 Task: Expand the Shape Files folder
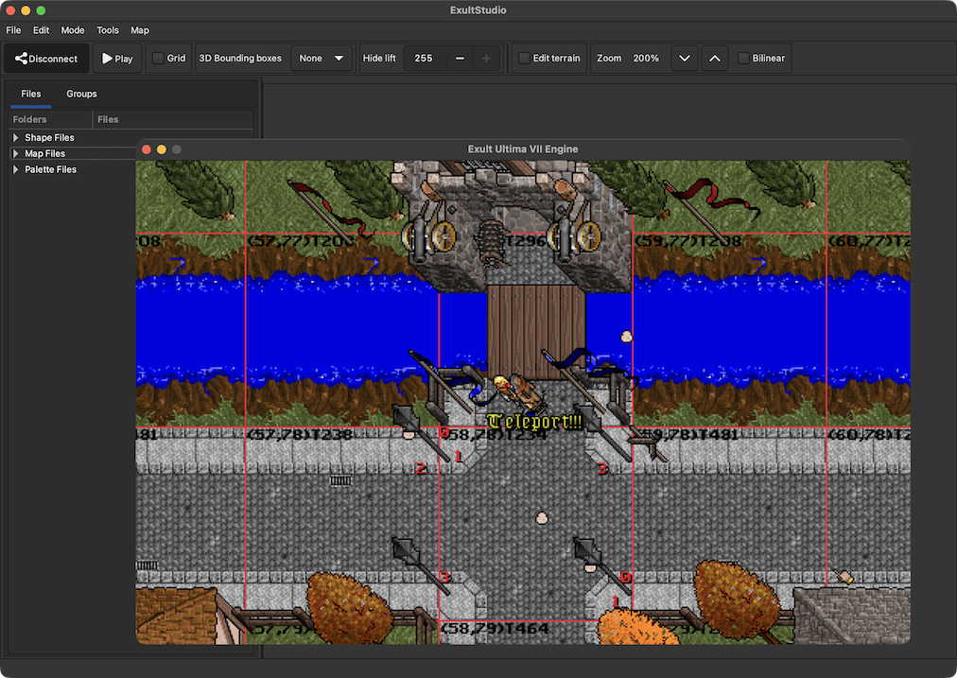tap(16, 138)
